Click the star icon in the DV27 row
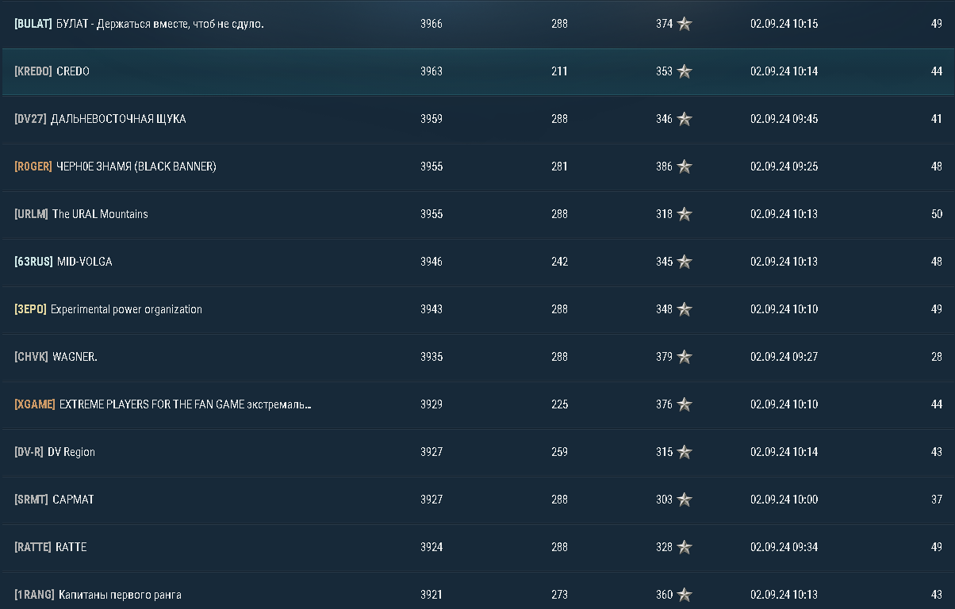Screen dimensions: 955x609 tap(685, 119)
